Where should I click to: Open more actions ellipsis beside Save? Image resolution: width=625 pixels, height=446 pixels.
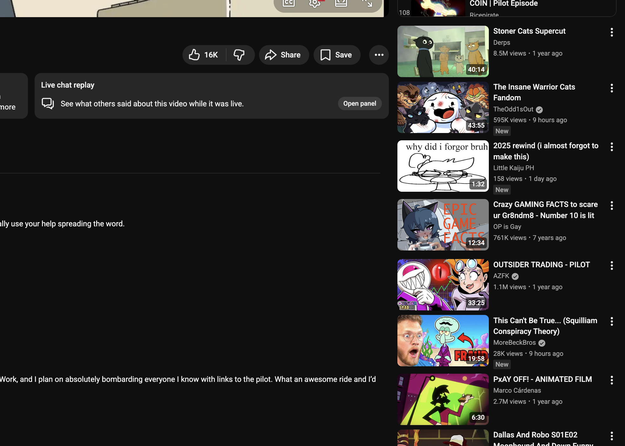[379, 55]
